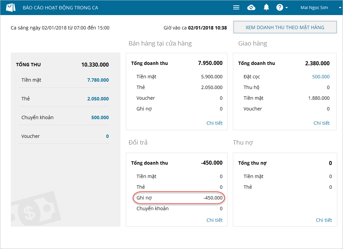Click the Đặt cọc amount 500.000
Screen dimensions: 343x249
pos(321,77)
